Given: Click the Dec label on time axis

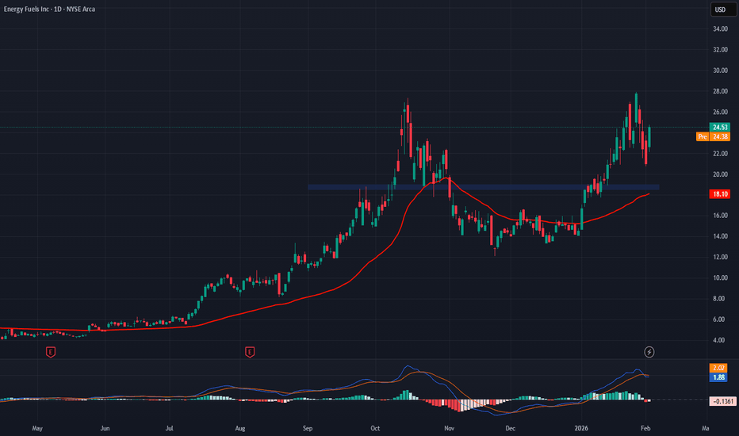Looking at the screenshot, I should [510, 428].
